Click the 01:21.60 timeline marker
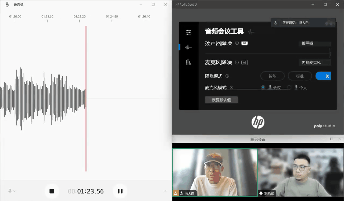Viewport: 344px width, 201px height. click(47, 17)
